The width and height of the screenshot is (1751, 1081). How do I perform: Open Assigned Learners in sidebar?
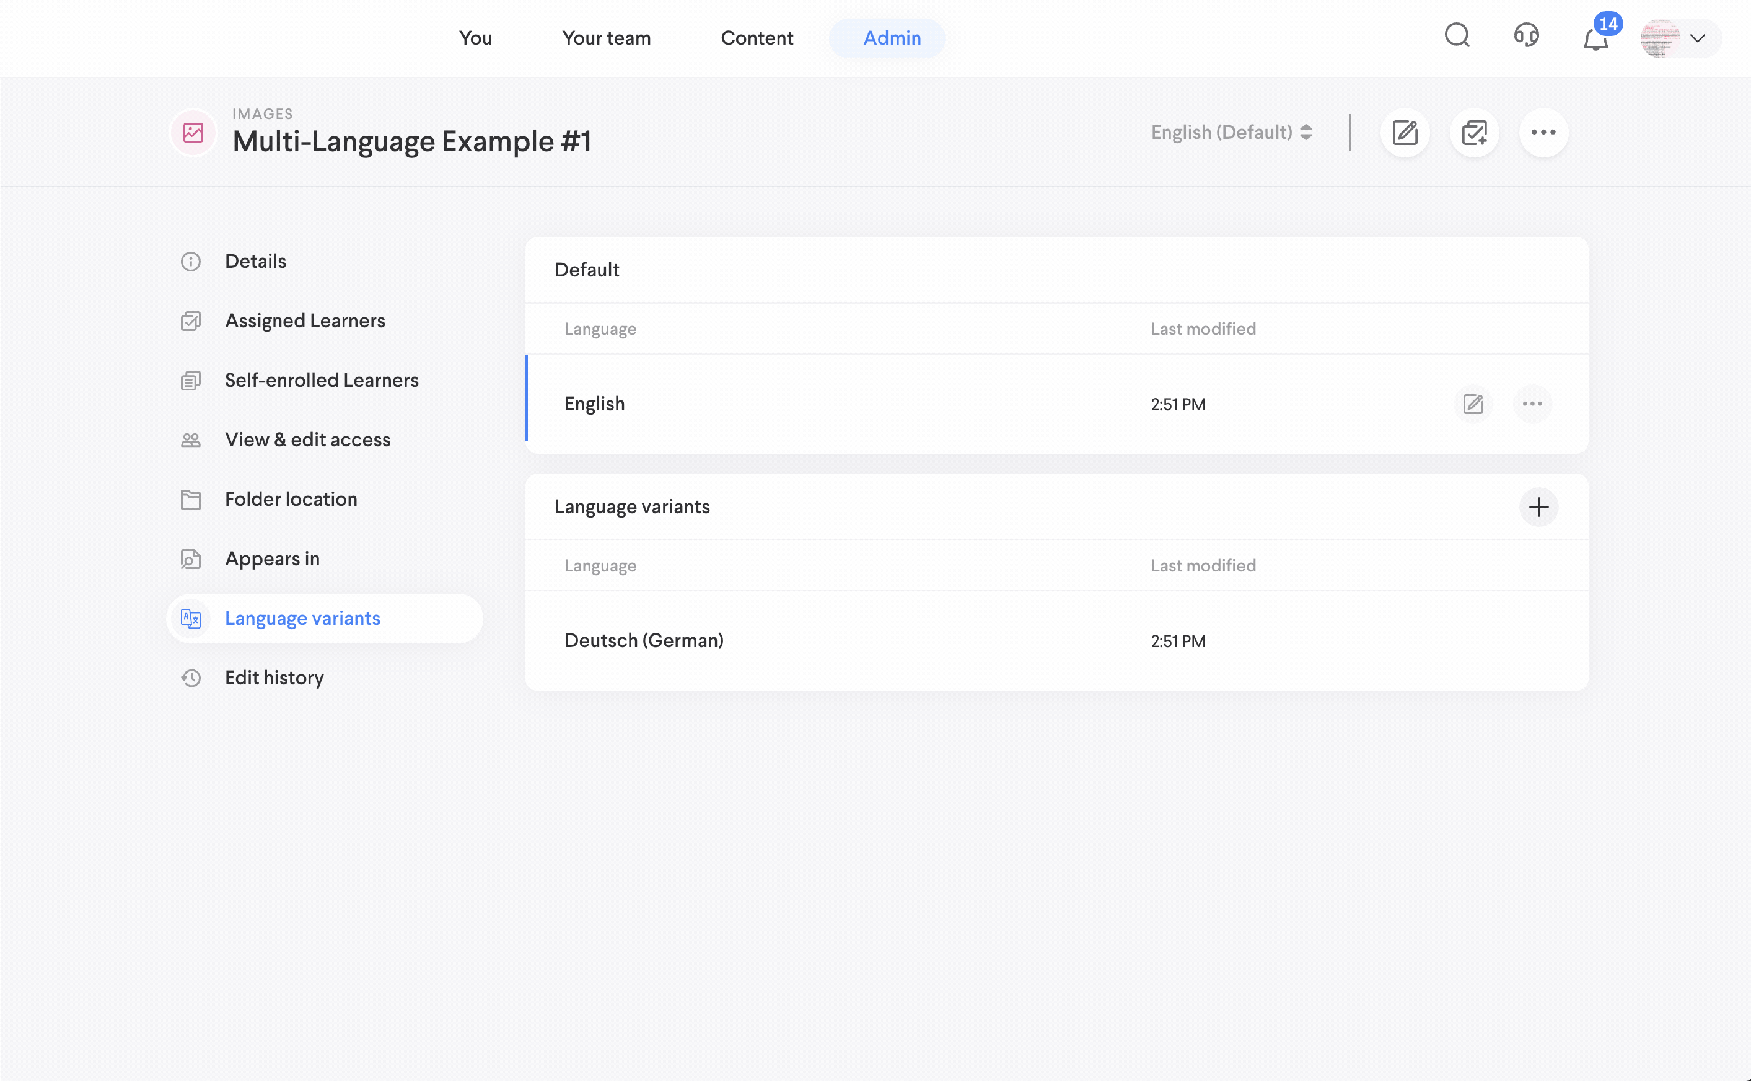304,321
